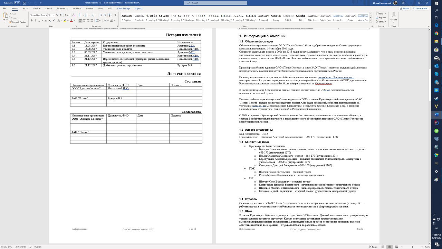The image size is (442, 249).
Task: Open the References tab
Action: tap(63, 8)
